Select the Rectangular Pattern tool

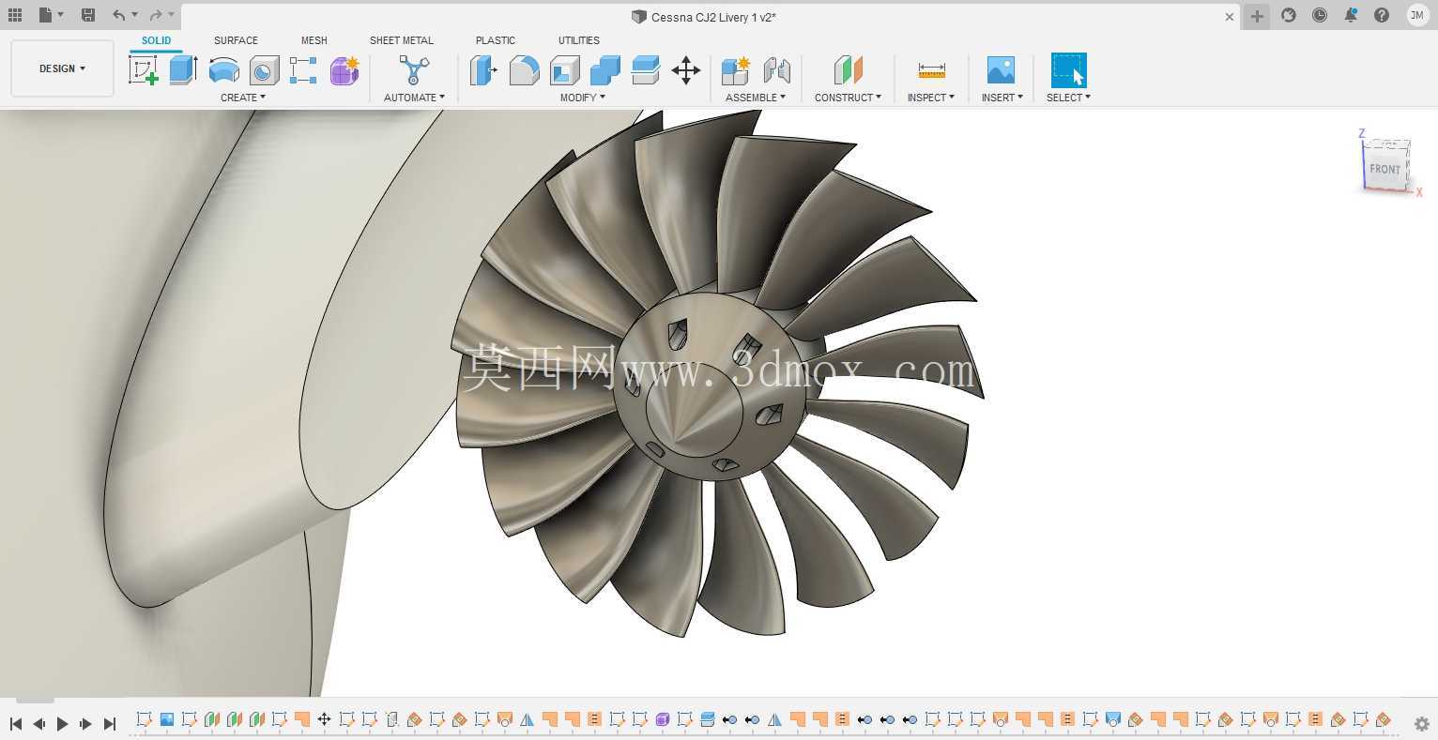pos(303,70)
